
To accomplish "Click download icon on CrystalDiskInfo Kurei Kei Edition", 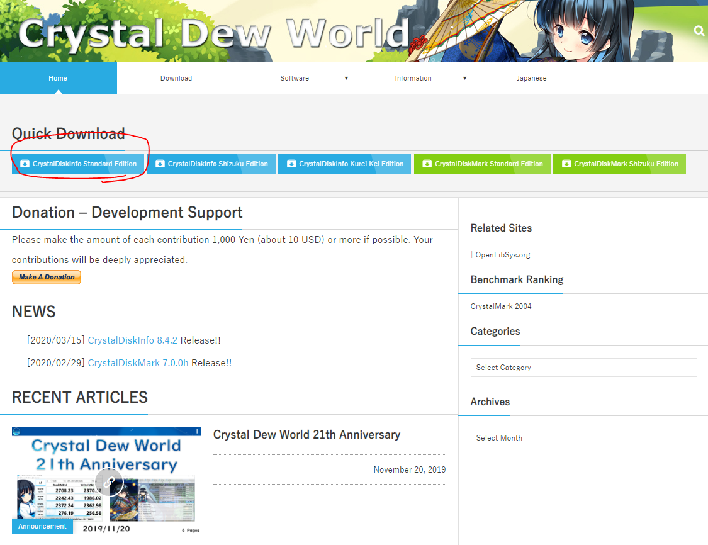I will [291, 164].
